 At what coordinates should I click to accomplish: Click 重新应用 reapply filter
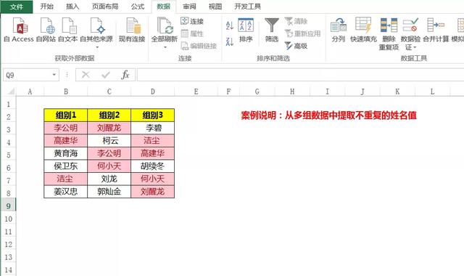click(x=302, y=33)
